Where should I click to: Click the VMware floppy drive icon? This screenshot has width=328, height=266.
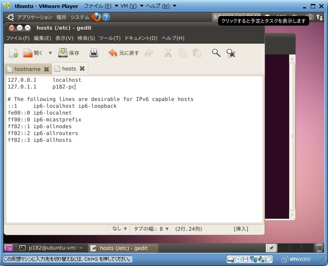245,259
